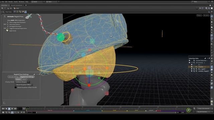Toggle visibility of LittleBot_Ragdoll selection set

[x=192, y=71]
